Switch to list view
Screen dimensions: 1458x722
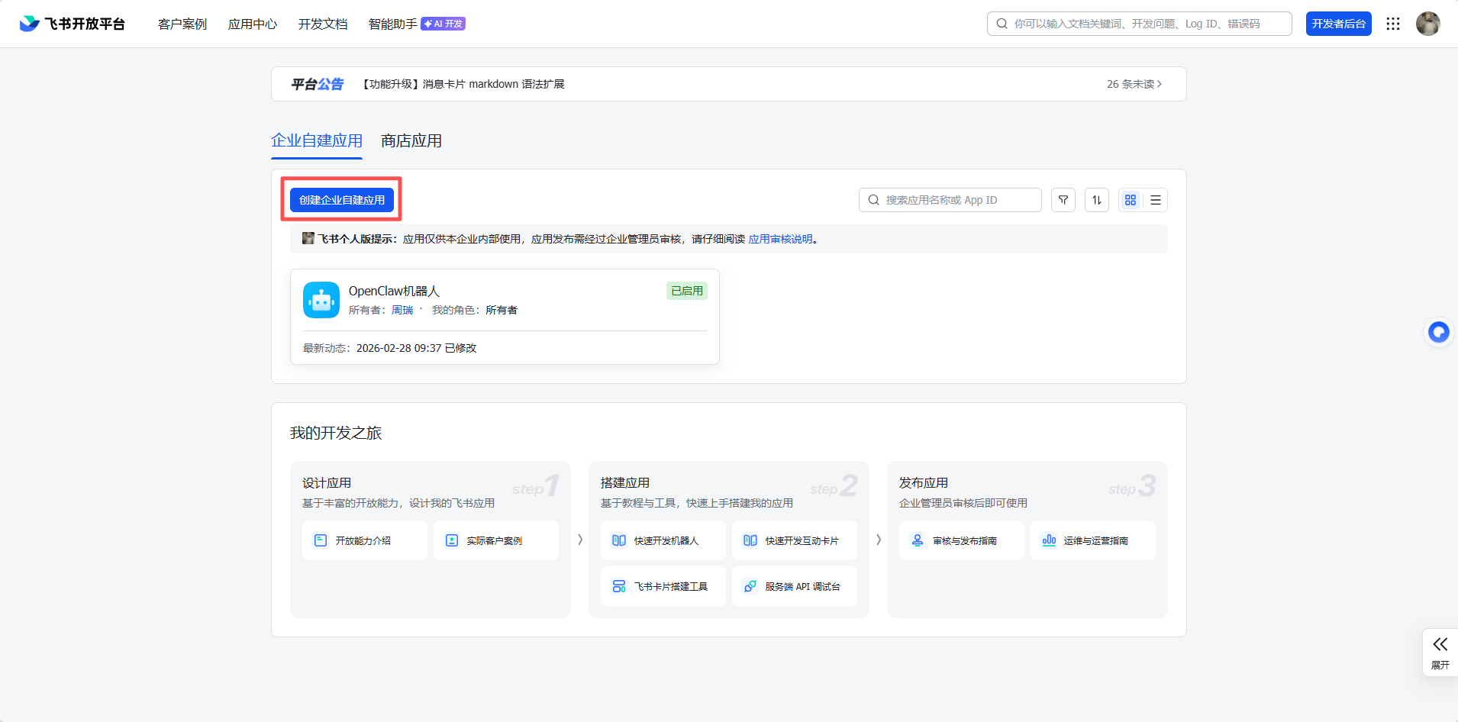coord(1156,200)
